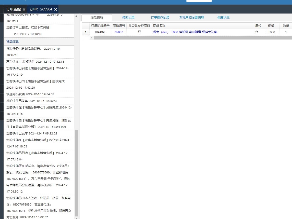Image resolution: width=292 pixels, height=219 pixels.
Task: Click the 物流信息 section header
Action: [x=39, y=42]
